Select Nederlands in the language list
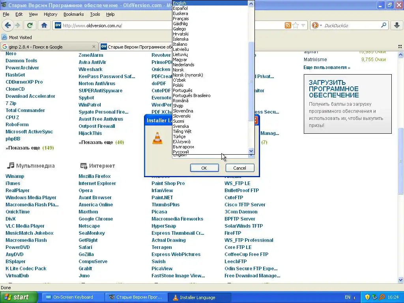Viewport: 404px width, 303px height. click(x=210, y=65)
